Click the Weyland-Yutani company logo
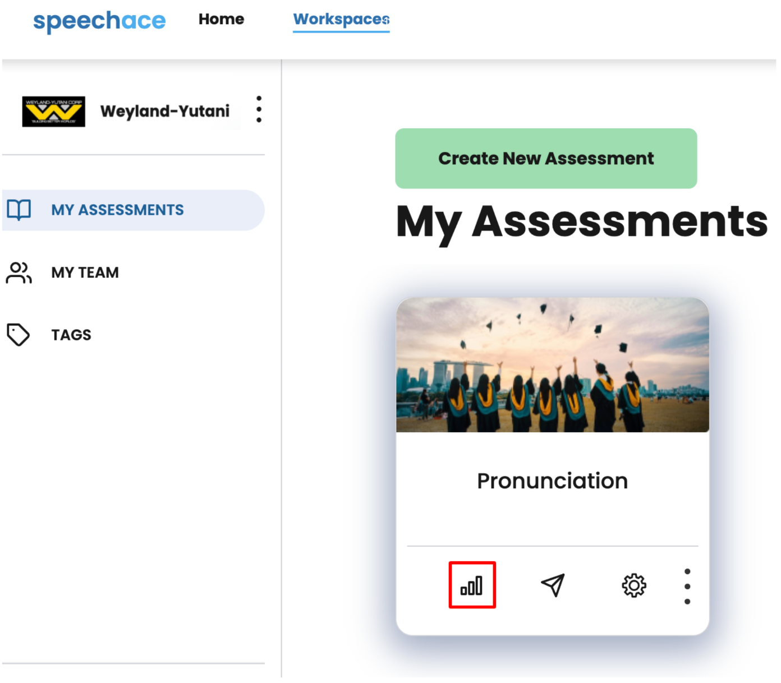The image size is (781, 683). (x=54, y=112)
